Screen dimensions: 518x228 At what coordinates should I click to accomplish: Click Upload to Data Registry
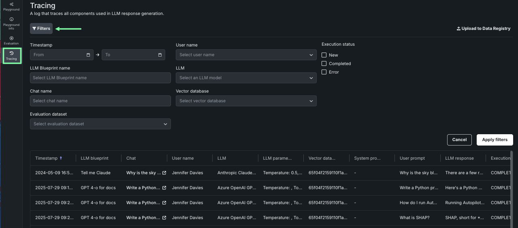tap(483, 29)
